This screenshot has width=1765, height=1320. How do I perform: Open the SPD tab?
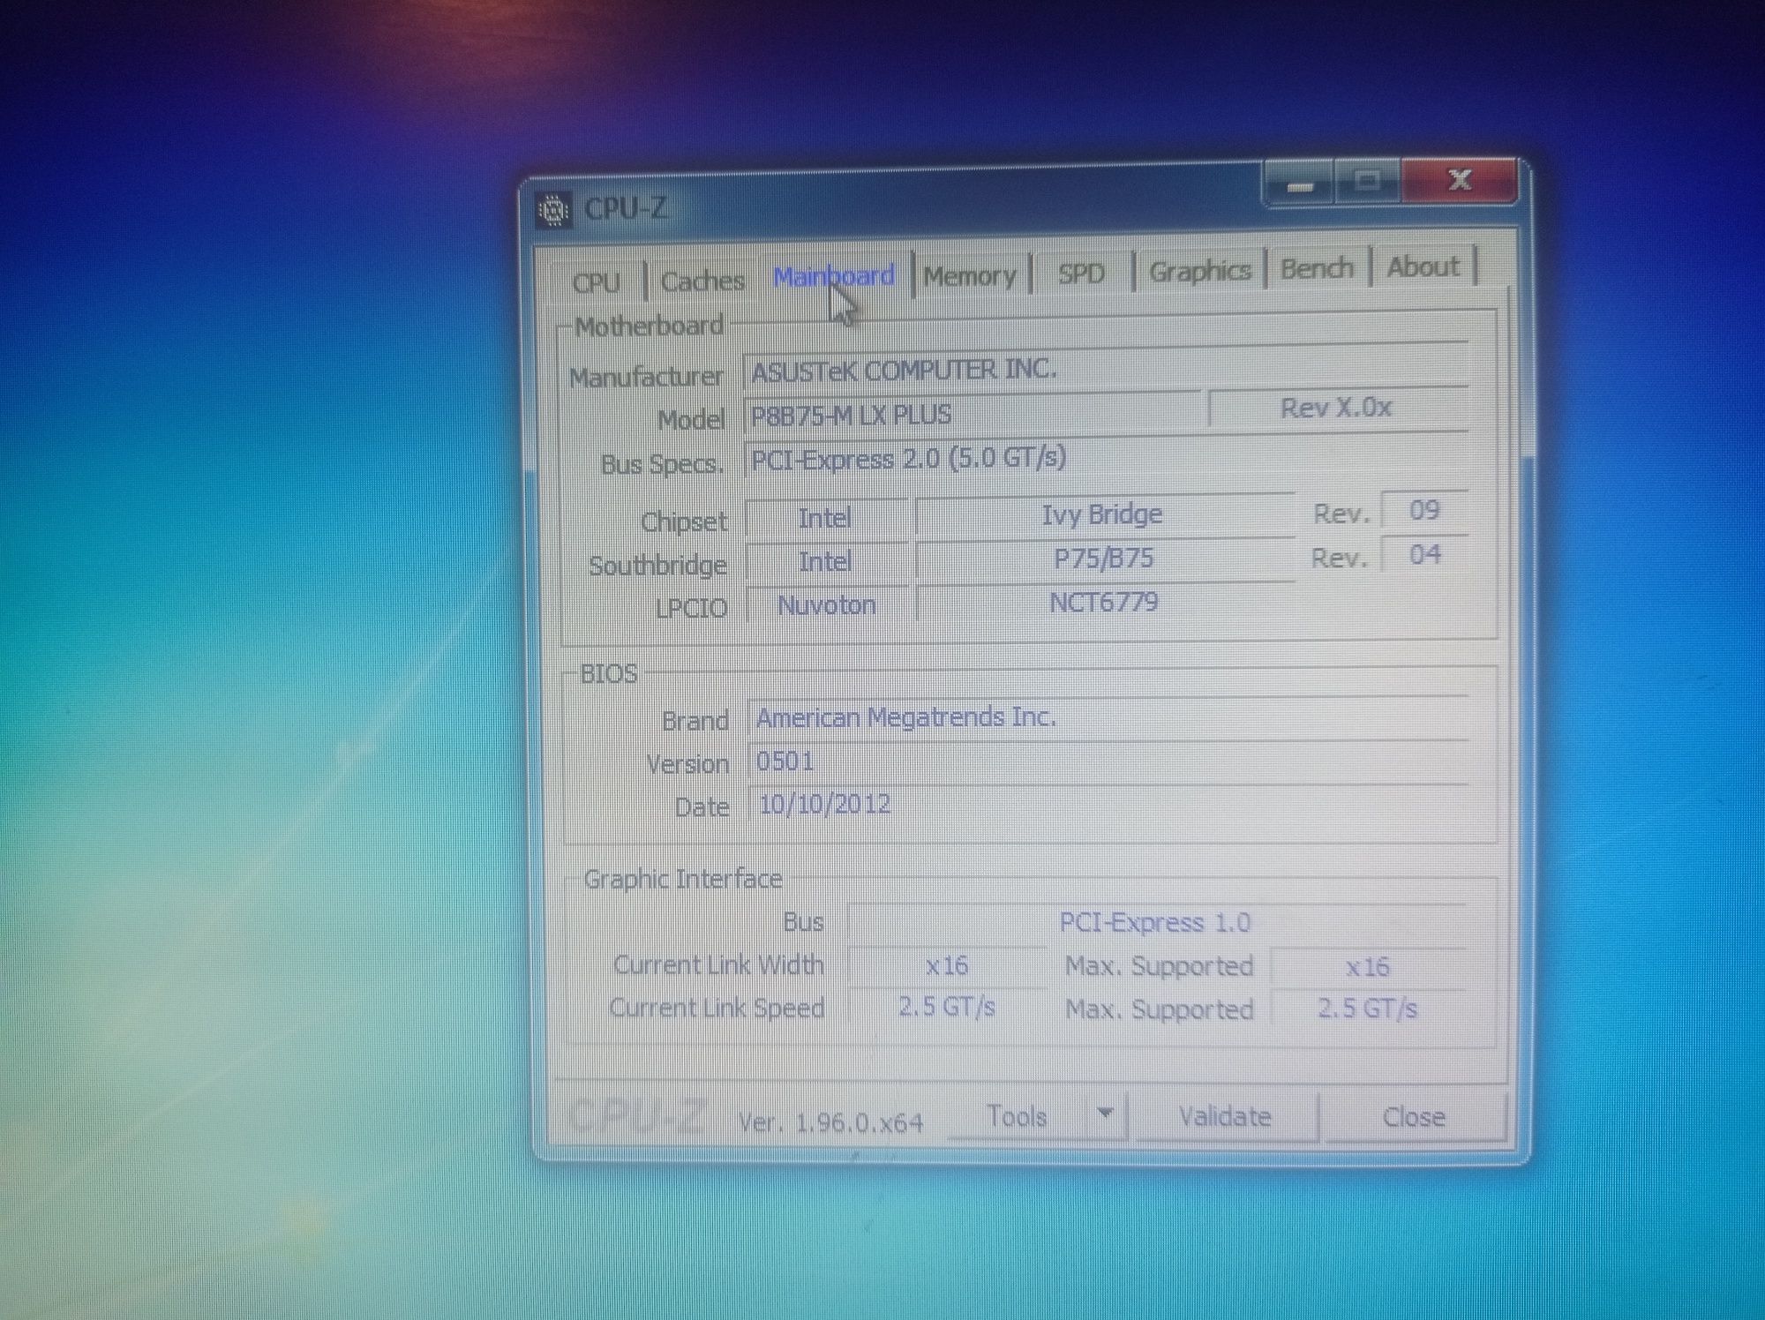click(1081, 274)
